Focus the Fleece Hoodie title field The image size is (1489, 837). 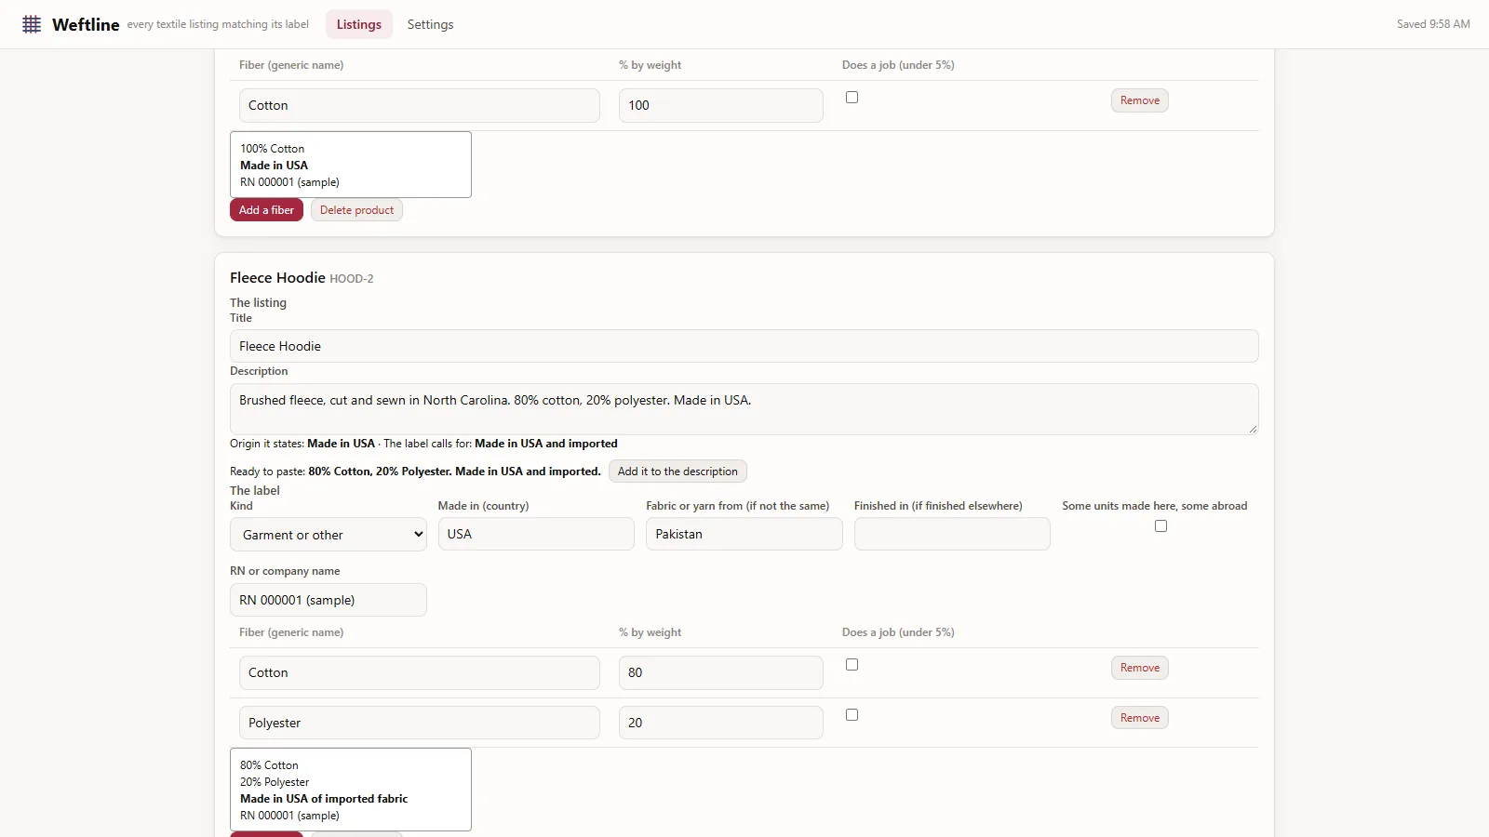(744, 346)
